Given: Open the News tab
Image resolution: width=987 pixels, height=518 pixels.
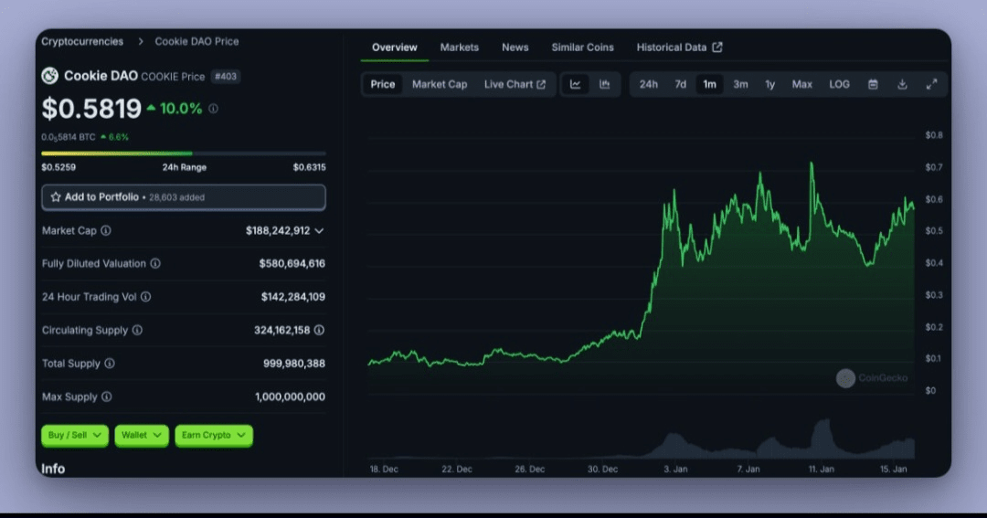Looking at the screenshot, I should pyautogui.click(x=515, y=48).
